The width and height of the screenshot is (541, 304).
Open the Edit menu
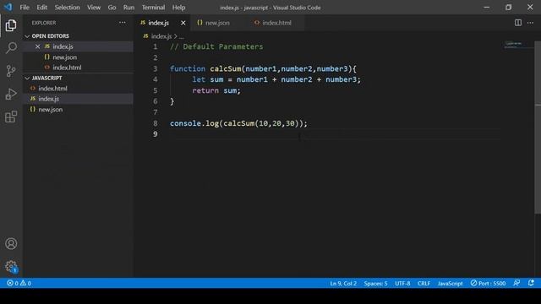(x=41, y=8)
